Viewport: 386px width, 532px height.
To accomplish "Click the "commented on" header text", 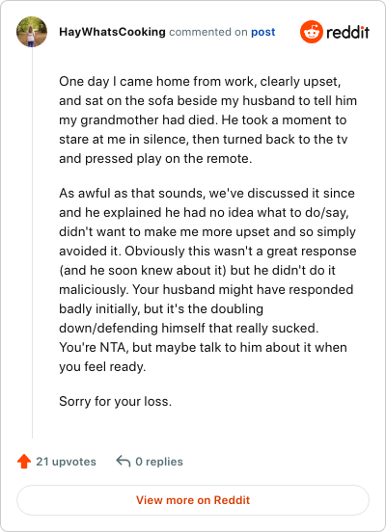I will click(208, 32).
